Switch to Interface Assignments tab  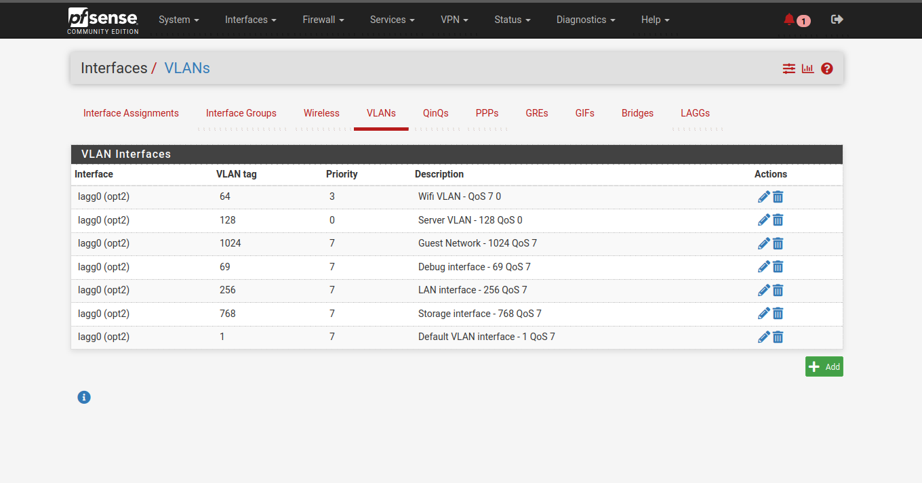coord(131,113)
